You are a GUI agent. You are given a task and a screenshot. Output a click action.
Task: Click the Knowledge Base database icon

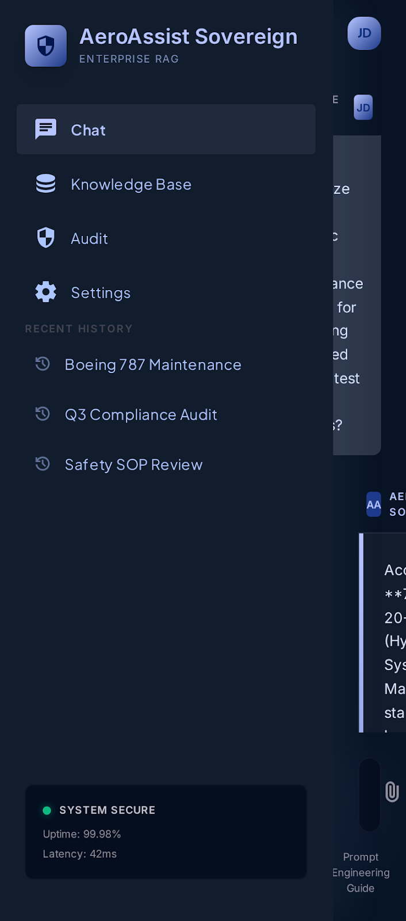coord(46,184)
